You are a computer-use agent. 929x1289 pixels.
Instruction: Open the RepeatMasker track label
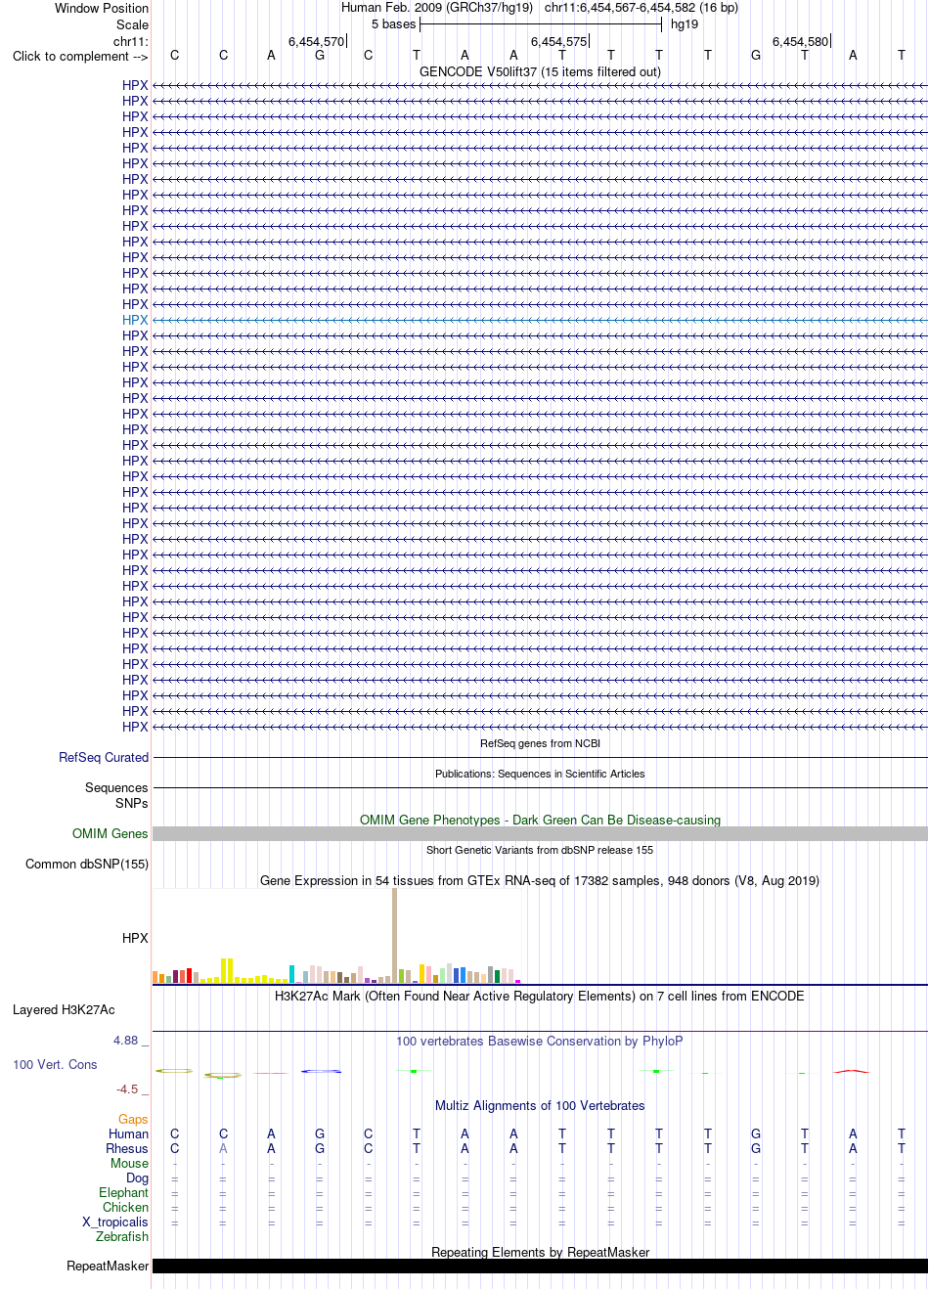[x=108, y=1266]
